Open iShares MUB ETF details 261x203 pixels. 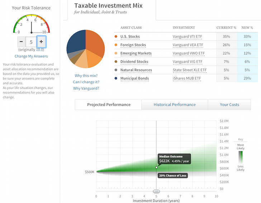187,78
